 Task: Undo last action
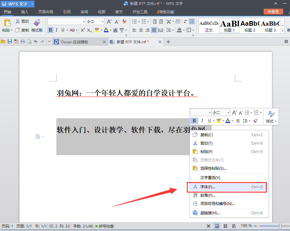click(x=36, y=41)
